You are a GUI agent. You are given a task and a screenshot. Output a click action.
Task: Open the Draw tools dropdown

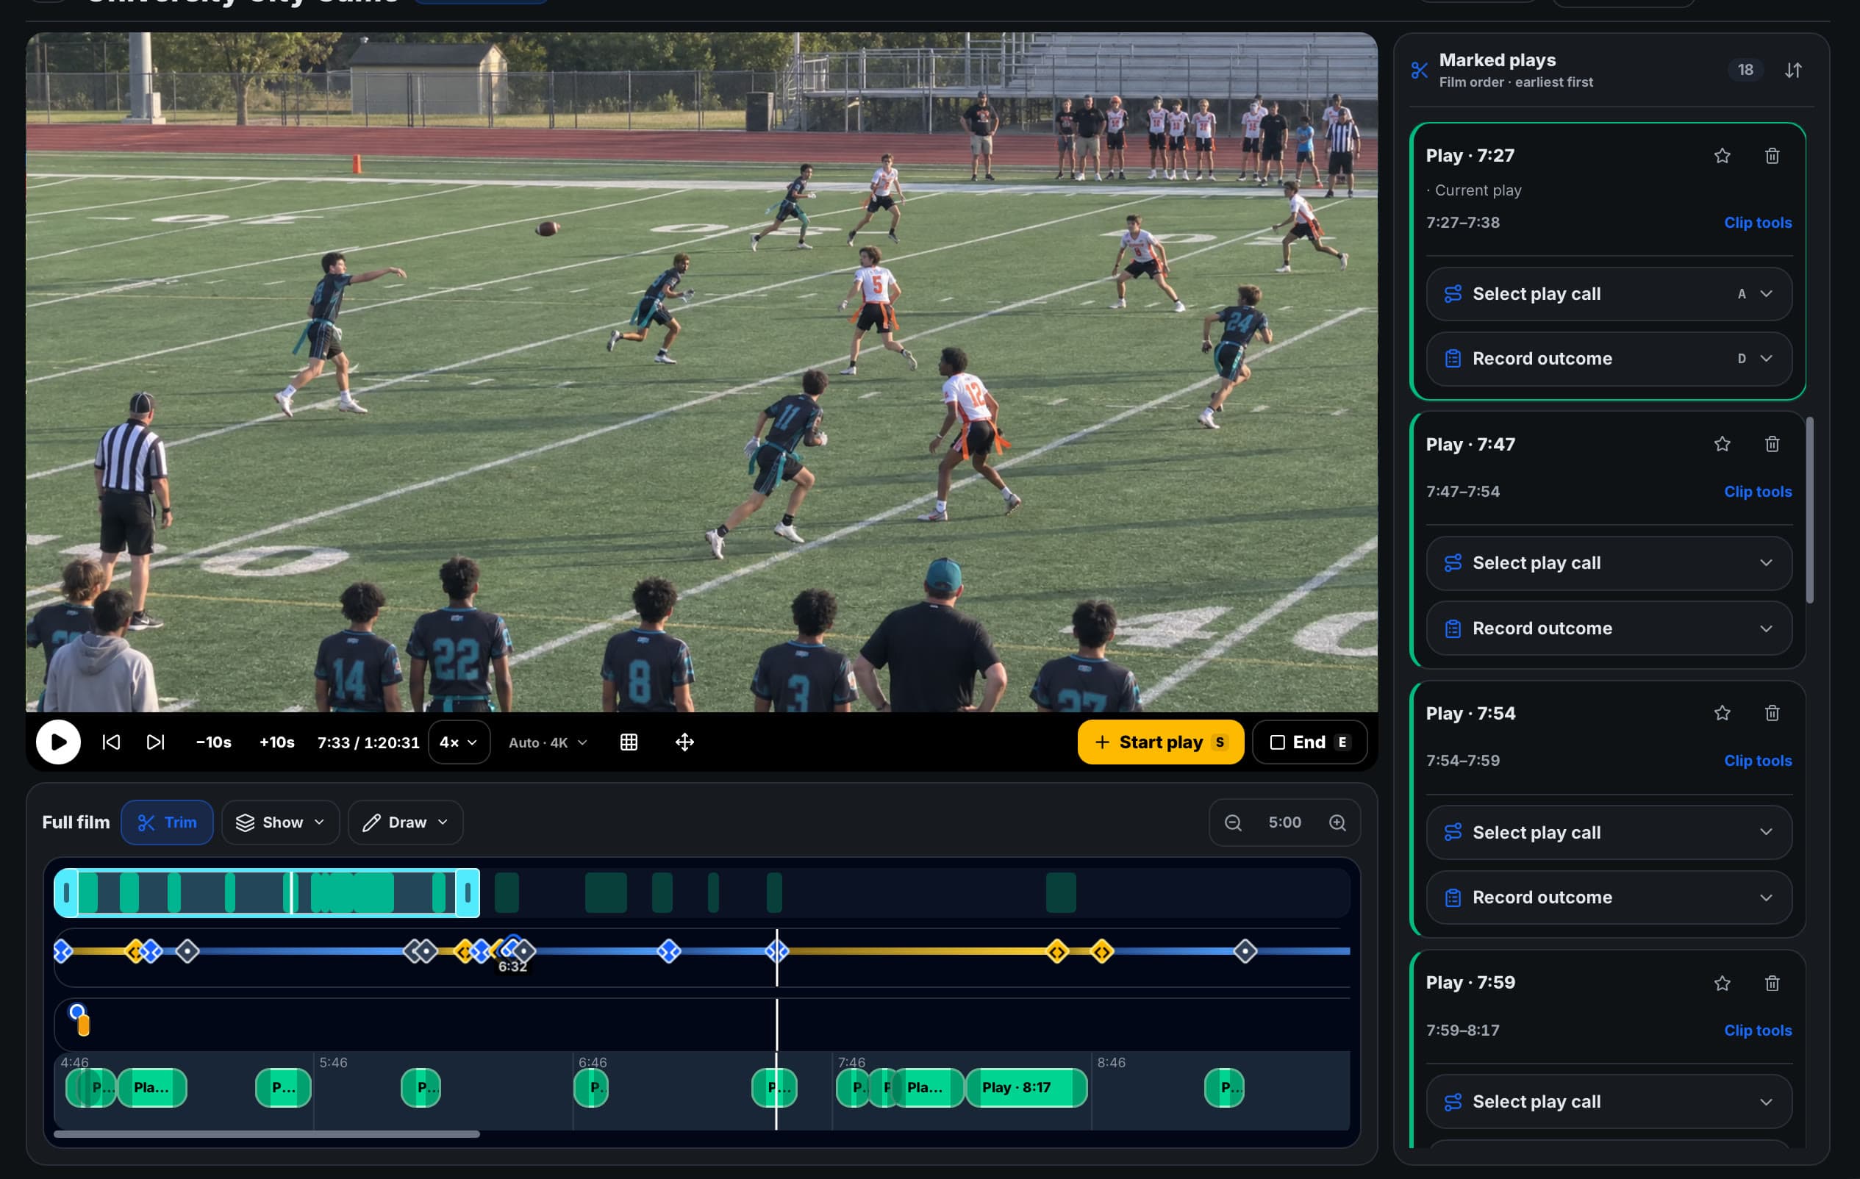pyautogui.click(x=406, y=823)
